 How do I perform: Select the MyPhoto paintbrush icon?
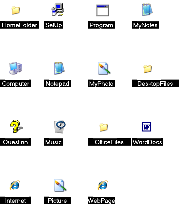coord(104,68)
